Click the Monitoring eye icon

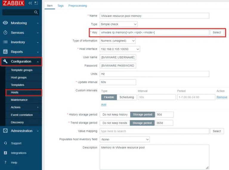pyautogui.click(x=5, y=23)
